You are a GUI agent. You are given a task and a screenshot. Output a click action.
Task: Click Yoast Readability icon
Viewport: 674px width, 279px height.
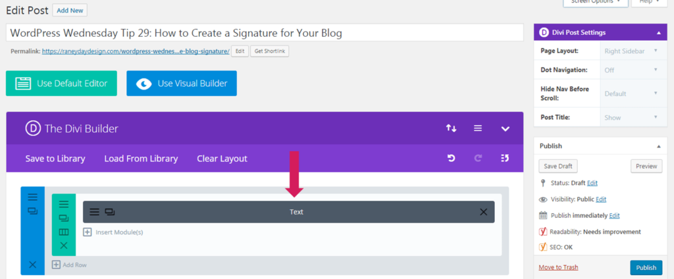543,232
